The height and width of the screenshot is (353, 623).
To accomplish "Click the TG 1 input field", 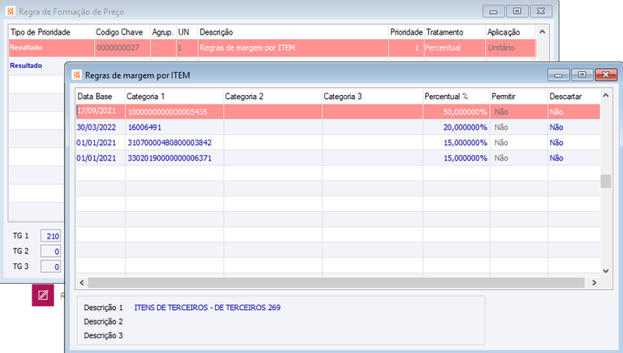I will point(51,236).
